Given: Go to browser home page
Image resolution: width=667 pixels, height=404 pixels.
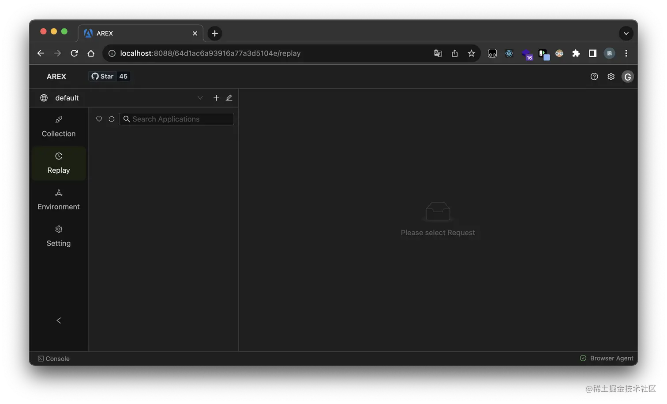Looking at the screenshot, I should [91, 53].
